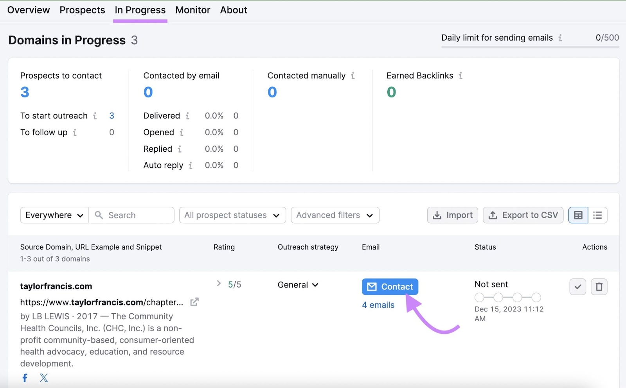Open taylorfrancis.com URL external link icon
Image resolution: width=626 pixels, height=388 pixels.
(x=194, y=302)
